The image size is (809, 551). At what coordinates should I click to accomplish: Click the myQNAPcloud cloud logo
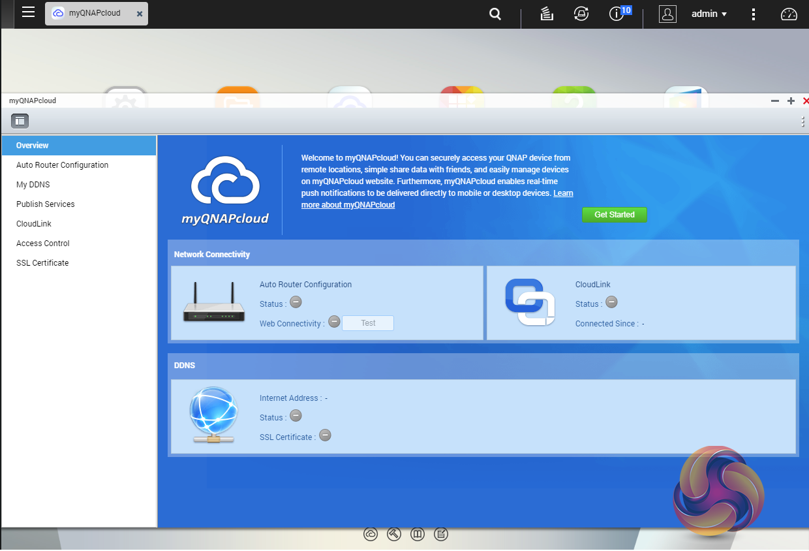(x=225, y=190)
